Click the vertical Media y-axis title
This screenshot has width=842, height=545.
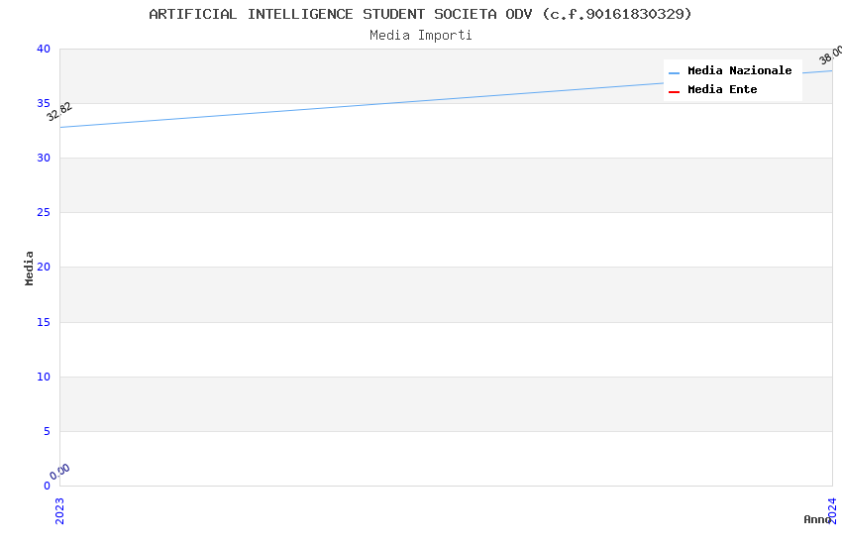30,268
